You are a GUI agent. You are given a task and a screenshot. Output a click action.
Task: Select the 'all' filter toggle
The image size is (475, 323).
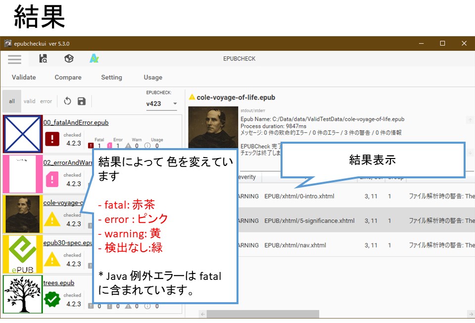11,101
